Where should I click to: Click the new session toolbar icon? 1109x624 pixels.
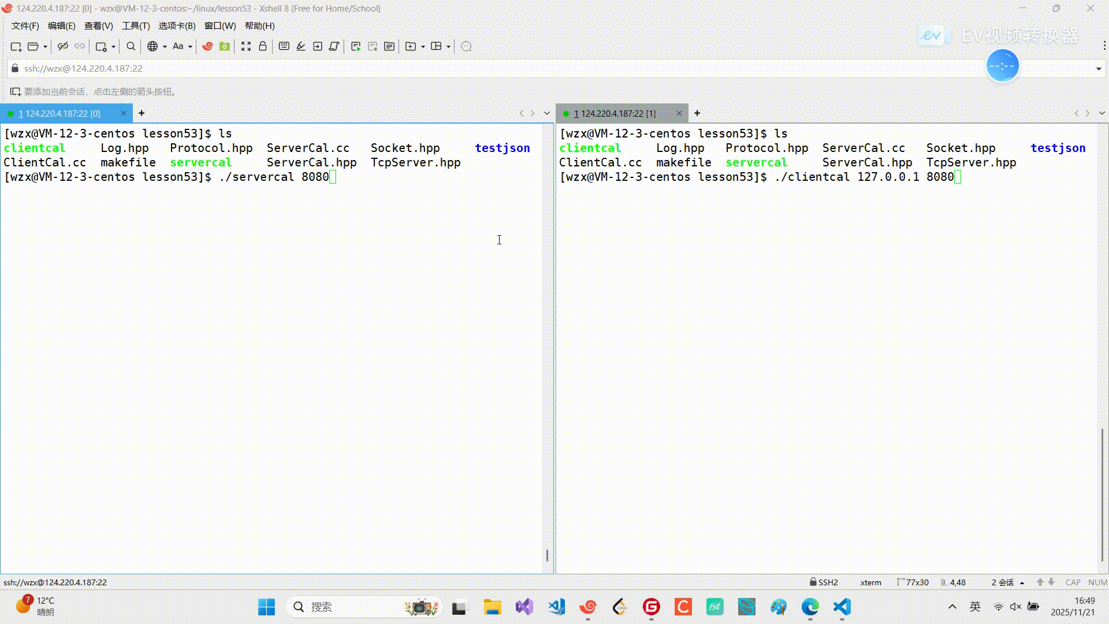[x=16, y=46]
